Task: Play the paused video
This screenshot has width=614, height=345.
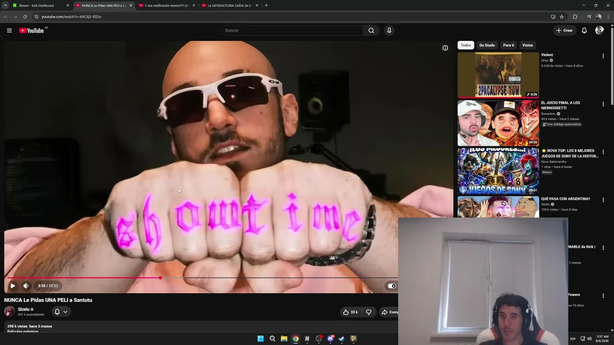Action: coord(12,286)
